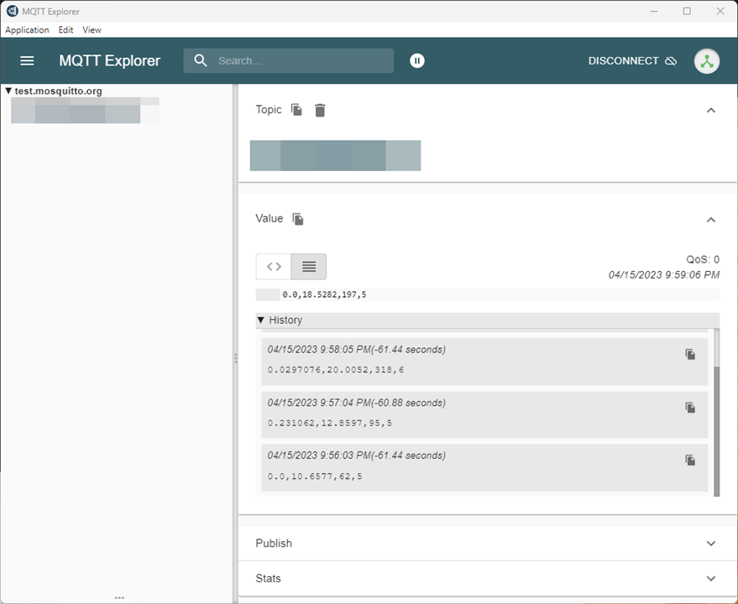Image resolution: width=738 pixels, height=604 pixels.
Task: Copy the 9:57:04 PM history entry
Action: click(x=690, y=408)
